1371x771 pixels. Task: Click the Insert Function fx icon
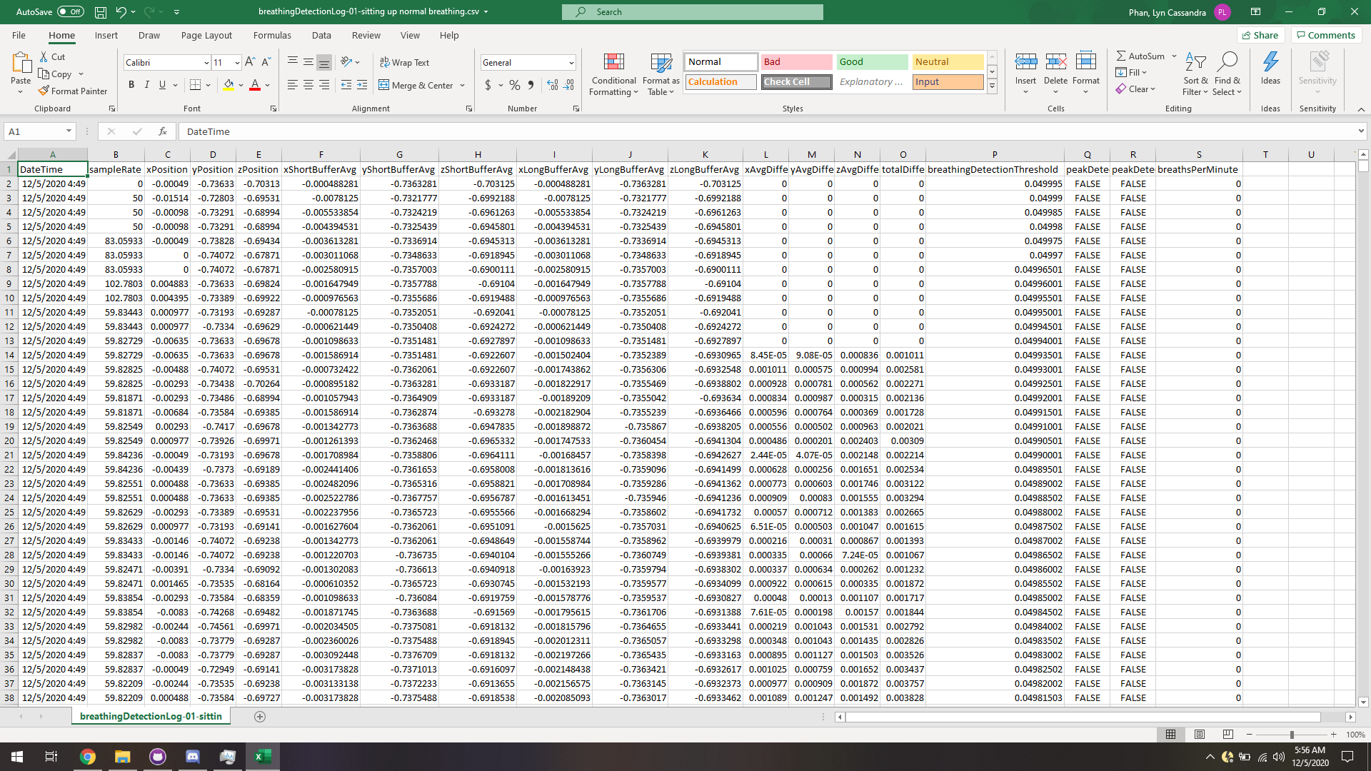(x=163, y=131)
